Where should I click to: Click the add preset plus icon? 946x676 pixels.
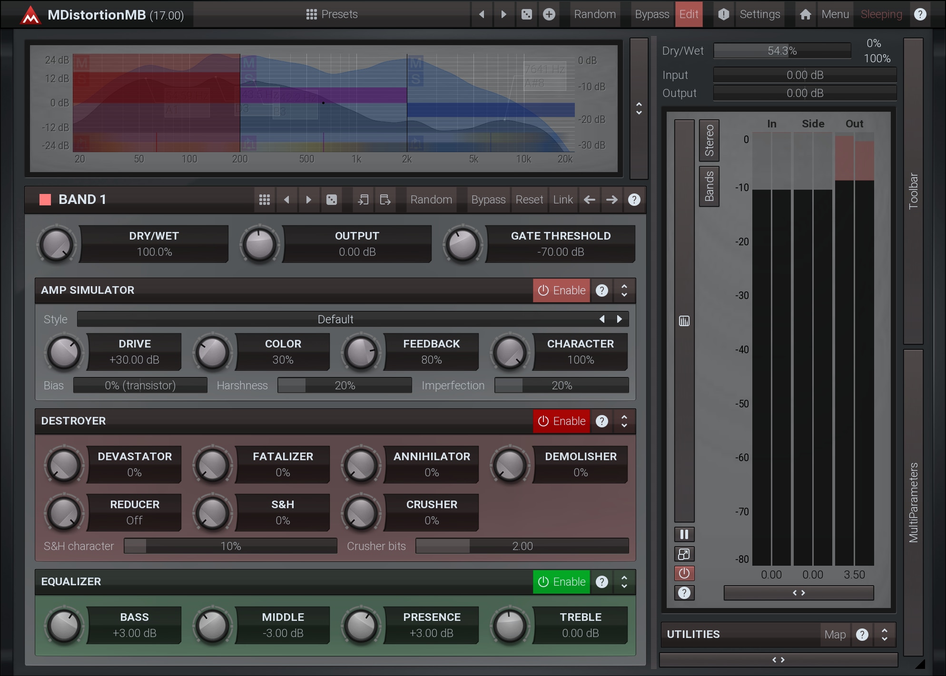[549, 14]
